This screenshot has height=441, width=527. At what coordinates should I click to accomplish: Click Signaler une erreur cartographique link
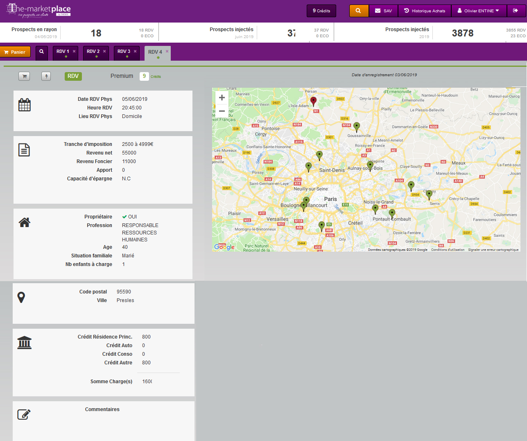[x=493, y=250]
